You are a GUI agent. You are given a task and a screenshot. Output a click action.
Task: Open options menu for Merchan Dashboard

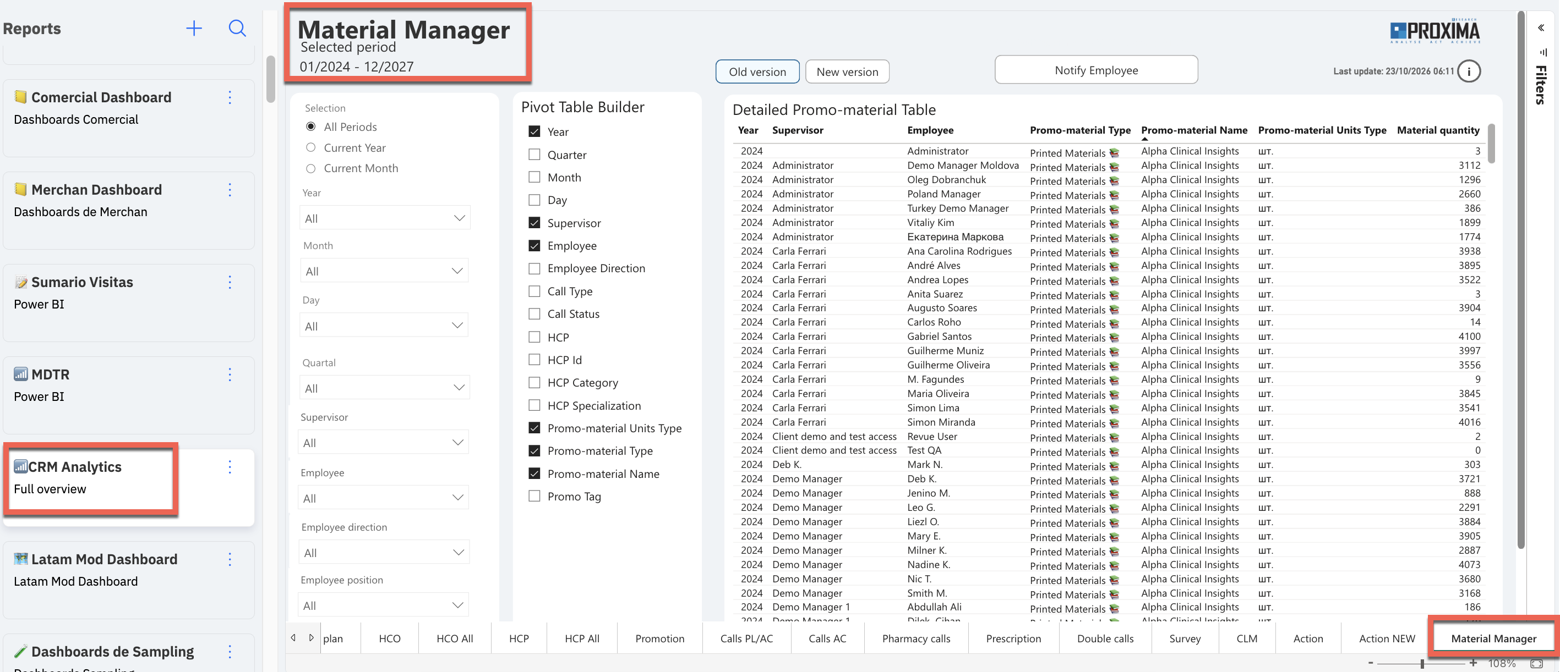click(230, 190)
